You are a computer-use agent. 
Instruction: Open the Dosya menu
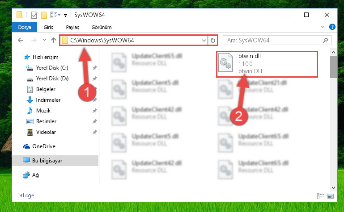click(25, 27)
